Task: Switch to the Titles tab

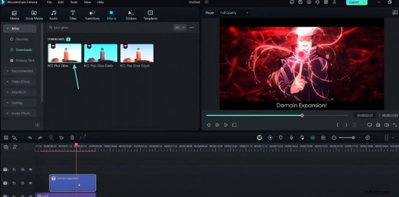Action: pos(73,15)
